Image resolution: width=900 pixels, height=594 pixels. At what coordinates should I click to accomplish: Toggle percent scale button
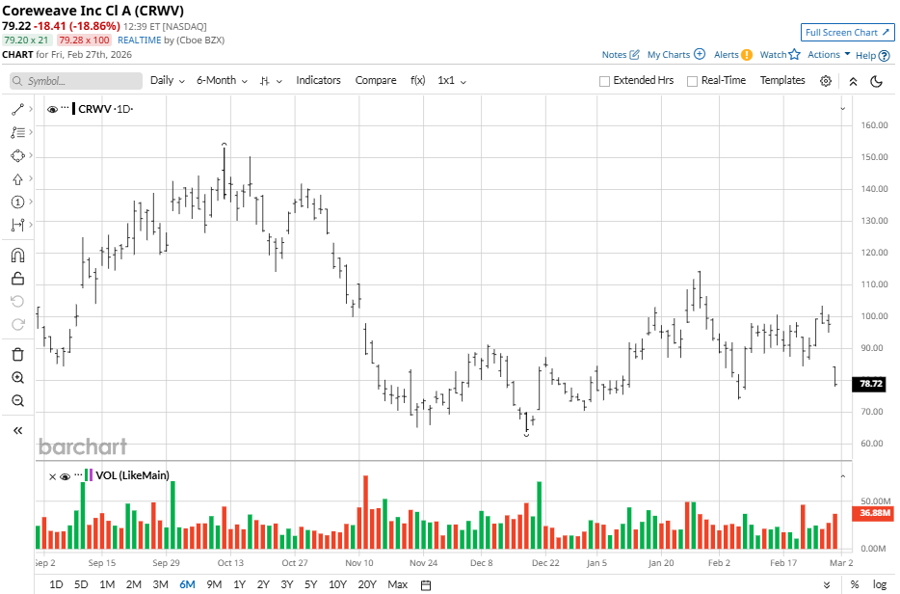(x=855, y=584)
